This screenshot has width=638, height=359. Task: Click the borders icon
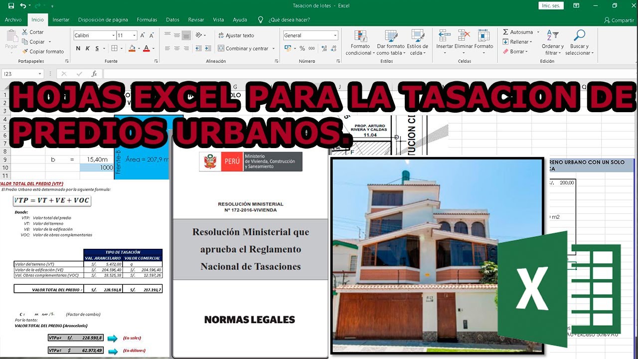click(114, 48)
